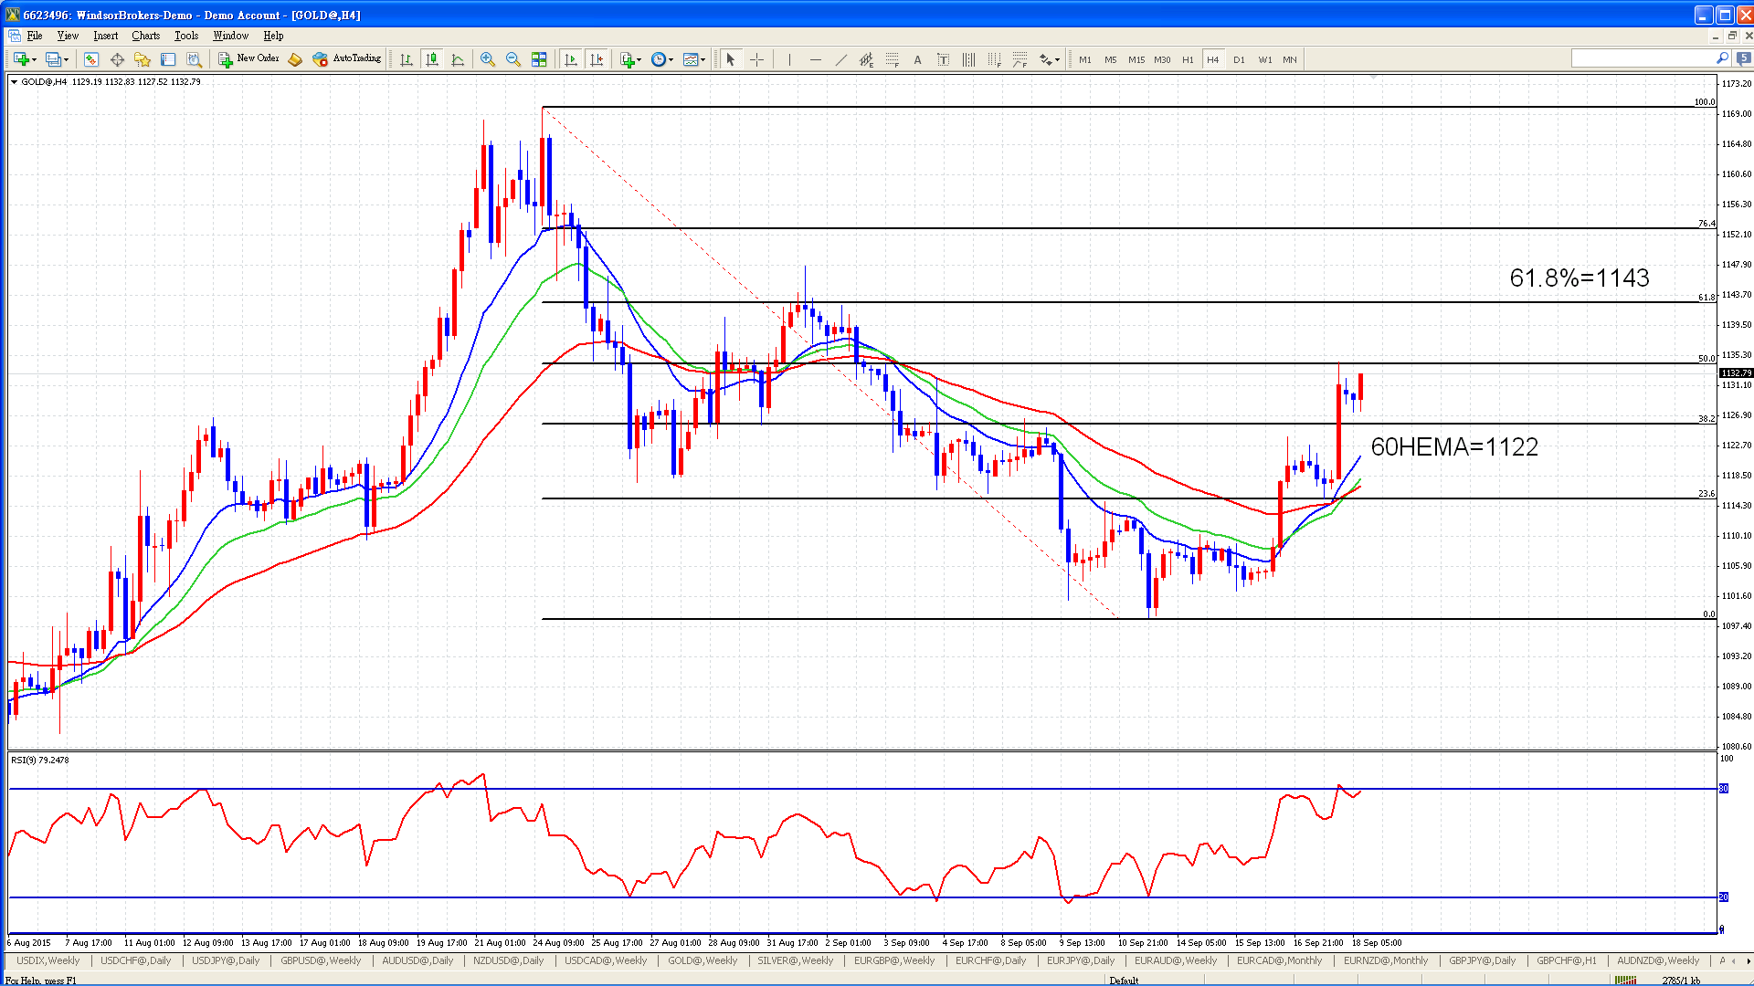
Task: Click the New Order button
Action: click(248, 58)
